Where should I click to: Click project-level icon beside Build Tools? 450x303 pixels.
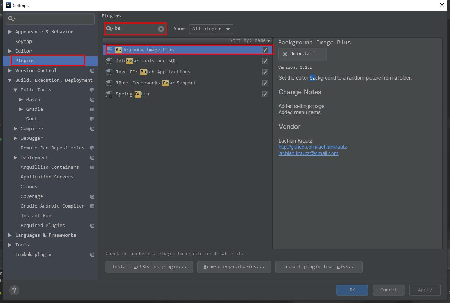[x=92, y=90]
